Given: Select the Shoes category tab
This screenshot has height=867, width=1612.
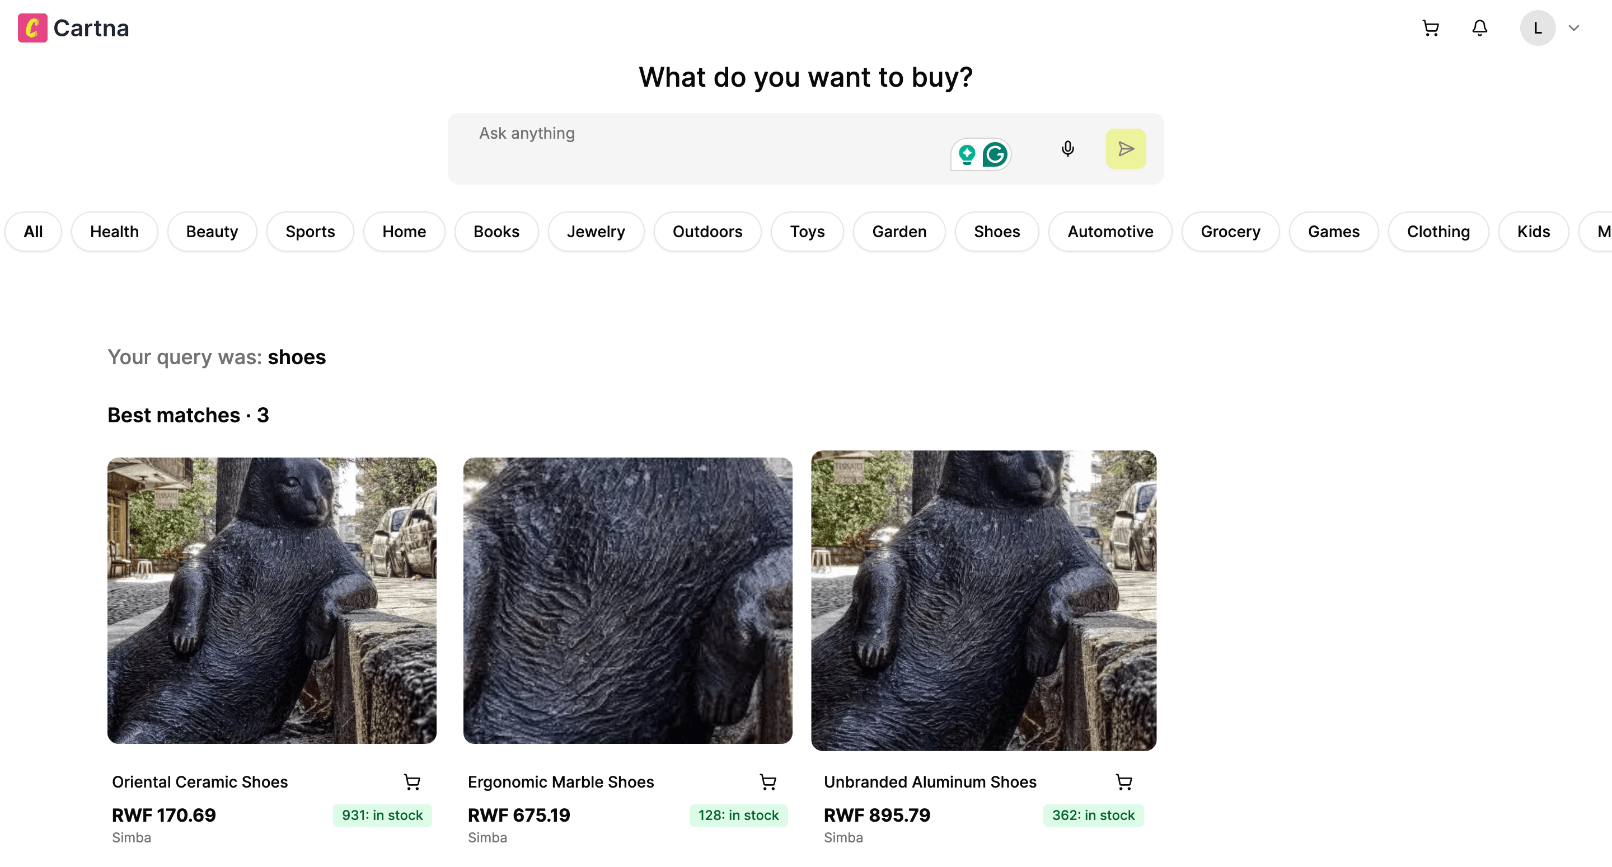Looking at the screenshot, I should click(996, 232).
